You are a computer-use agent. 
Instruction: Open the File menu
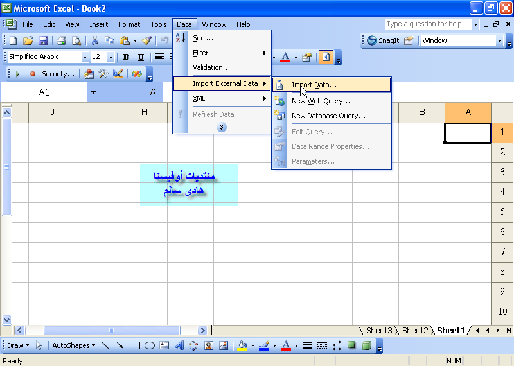pos(28,24)
